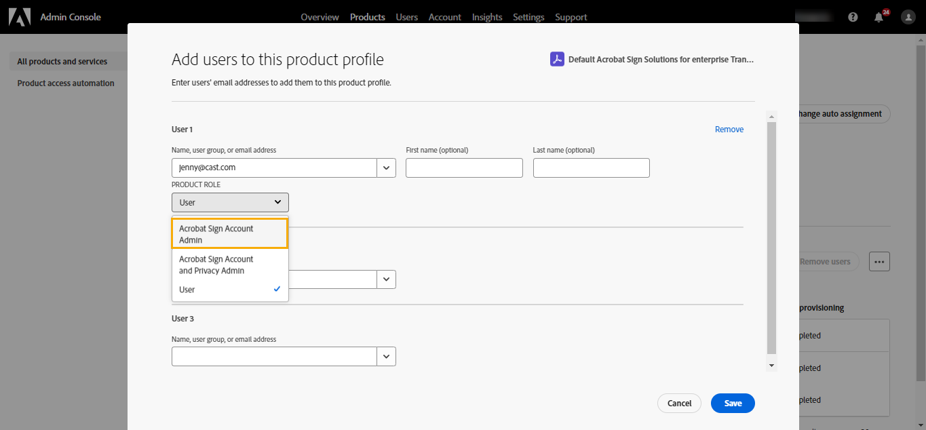The image size is (926, 430).
Task: Open Product access automation
Action: coord(66,83)
